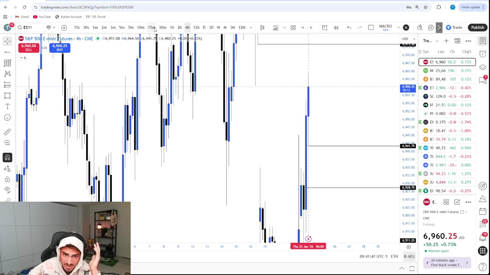The width and height of the screenshot is (490, 275).
Task: Click the Publish button
Action: 478,27
